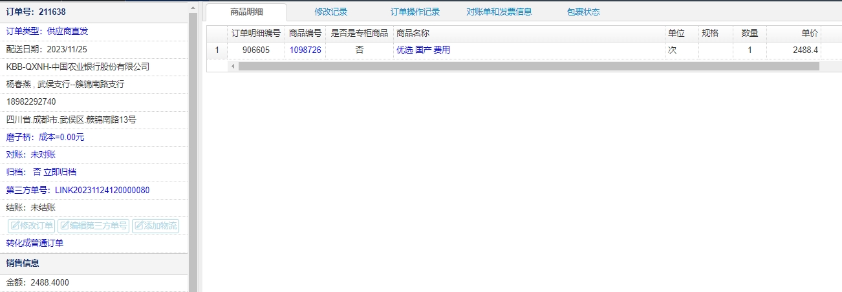Click the unit price 2488.4 cell
Screen dimensions: 842x292
click(x=794, y=50)
